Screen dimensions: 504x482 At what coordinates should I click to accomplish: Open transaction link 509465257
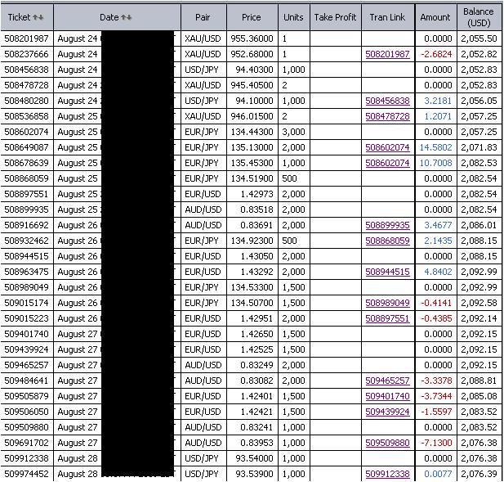pyautogui.click(x=388, y=381)
